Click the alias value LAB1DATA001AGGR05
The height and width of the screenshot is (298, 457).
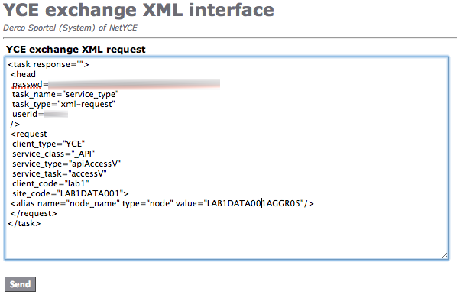point(253,203)
